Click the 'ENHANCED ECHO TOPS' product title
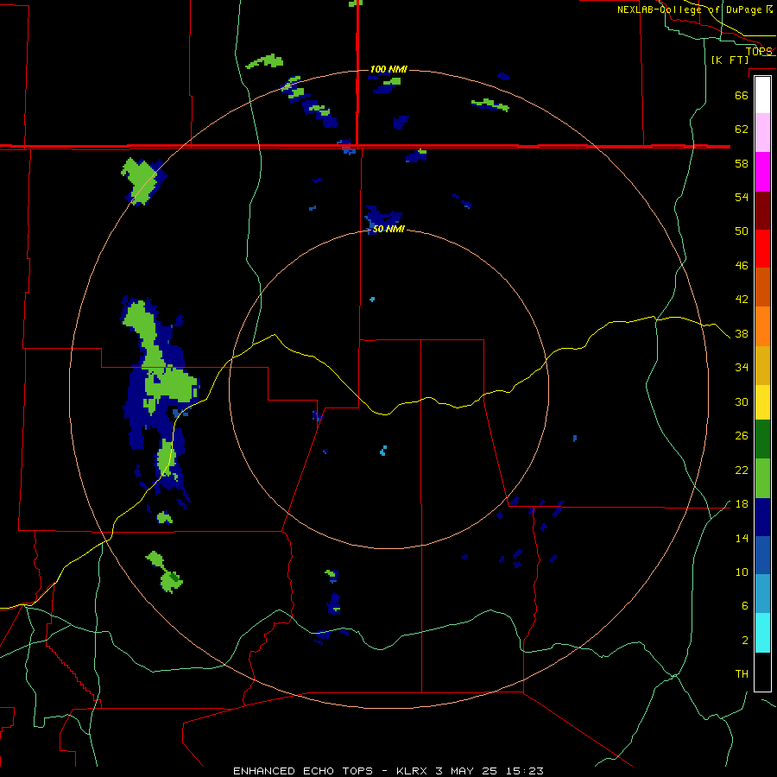The width and height of the screenshot is (777, 777). click(303, 771)
